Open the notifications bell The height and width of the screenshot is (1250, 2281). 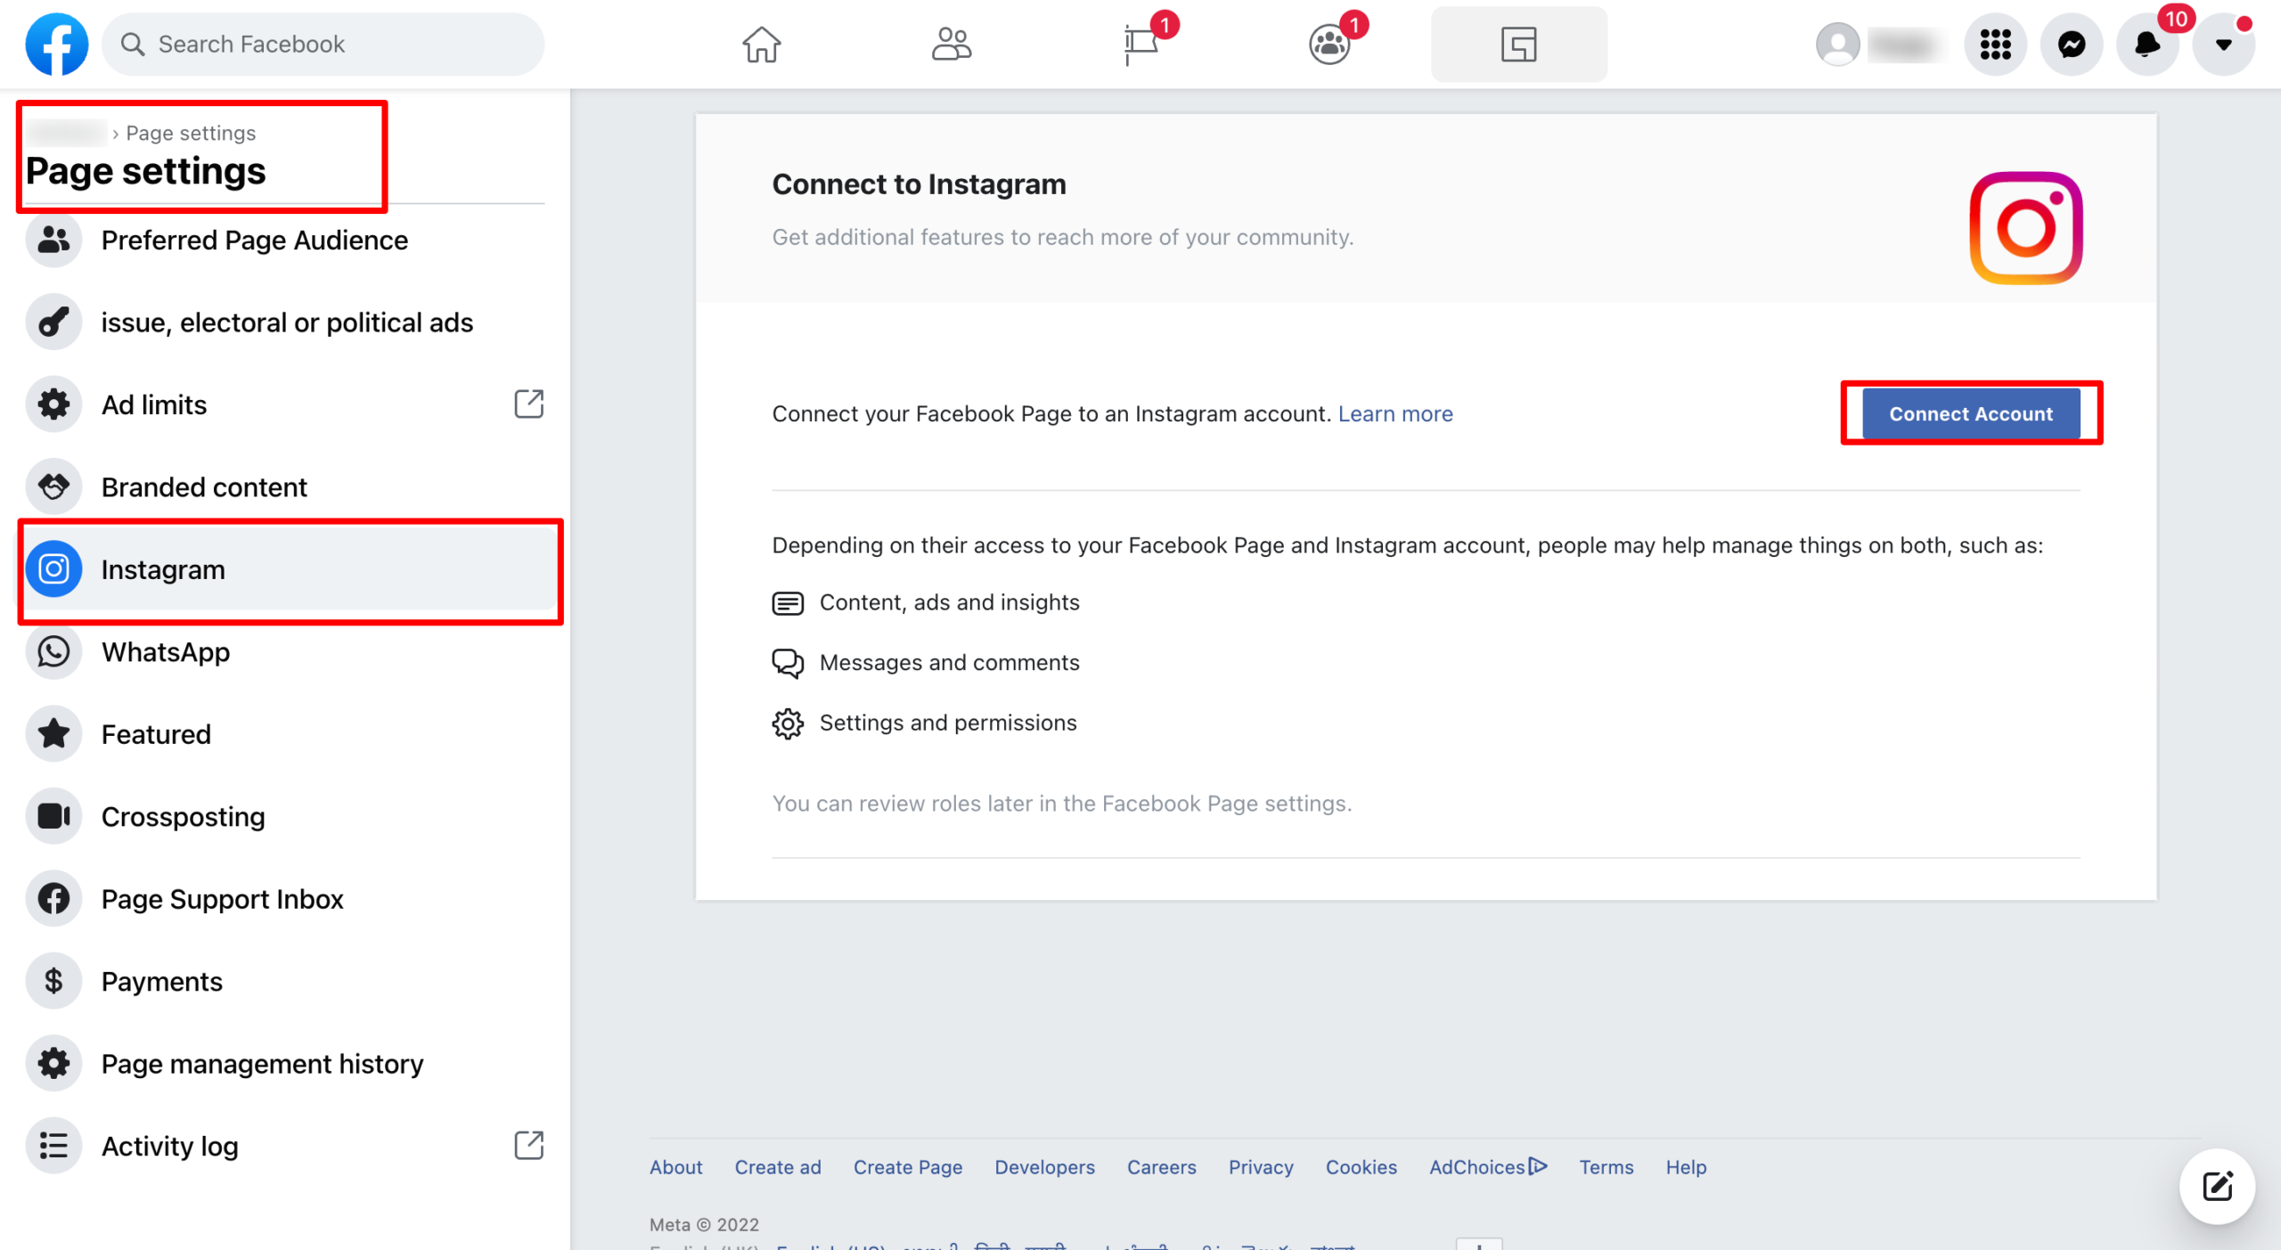(2147, 44)
